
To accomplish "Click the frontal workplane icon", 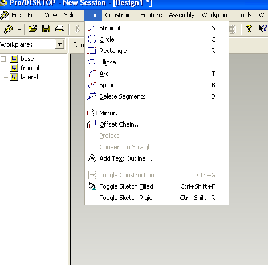I will 14,68.
